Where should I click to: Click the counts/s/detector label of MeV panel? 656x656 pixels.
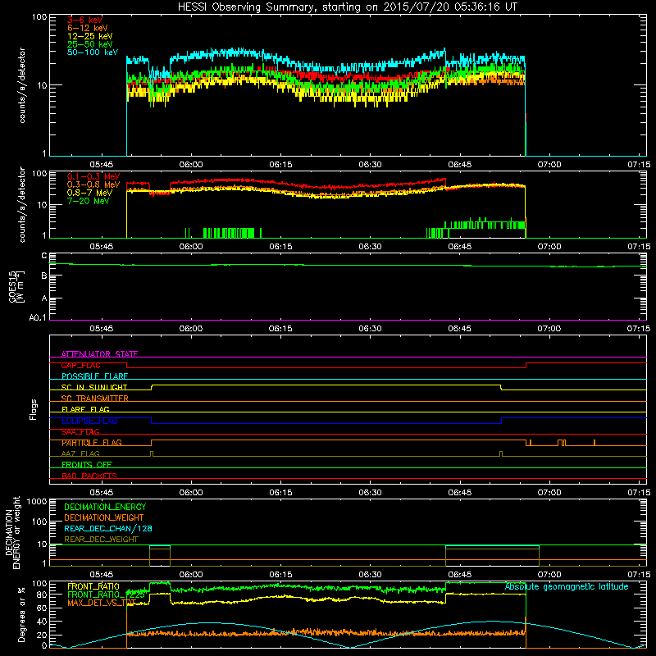pos(22,204)
